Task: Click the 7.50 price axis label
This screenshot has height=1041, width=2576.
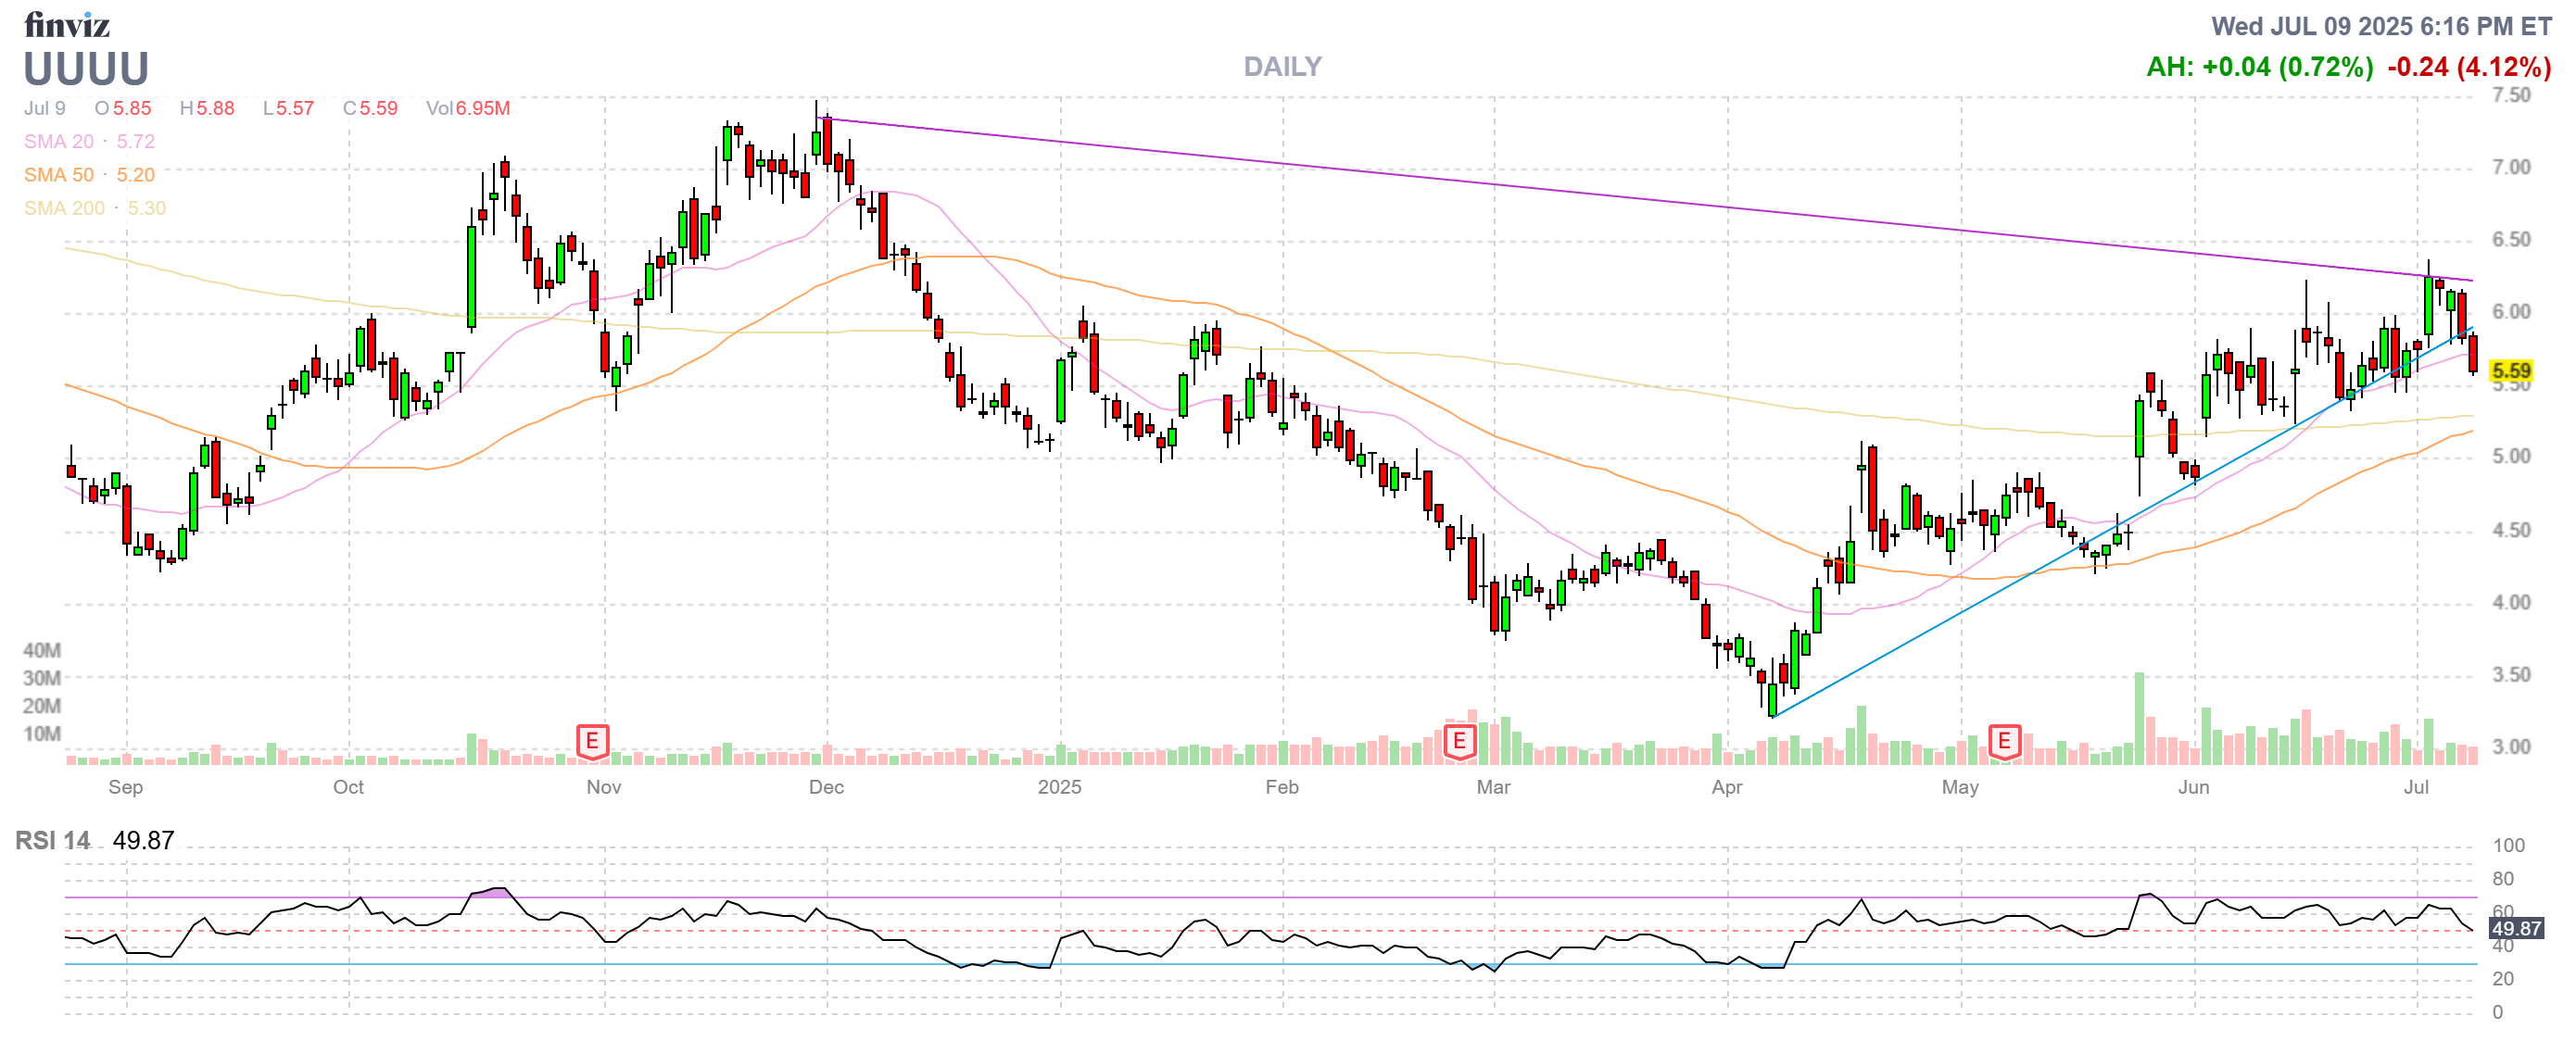Action: click(x=2511, y=94)
